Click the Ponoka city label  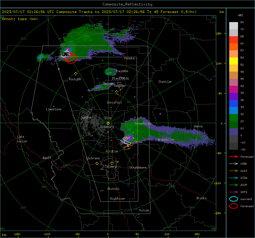129,58
